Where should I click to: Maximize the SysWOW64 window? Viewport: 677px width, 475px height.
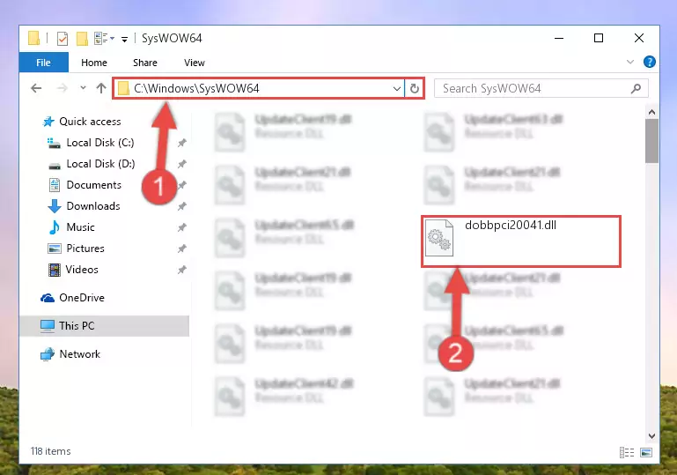[599, 39]
